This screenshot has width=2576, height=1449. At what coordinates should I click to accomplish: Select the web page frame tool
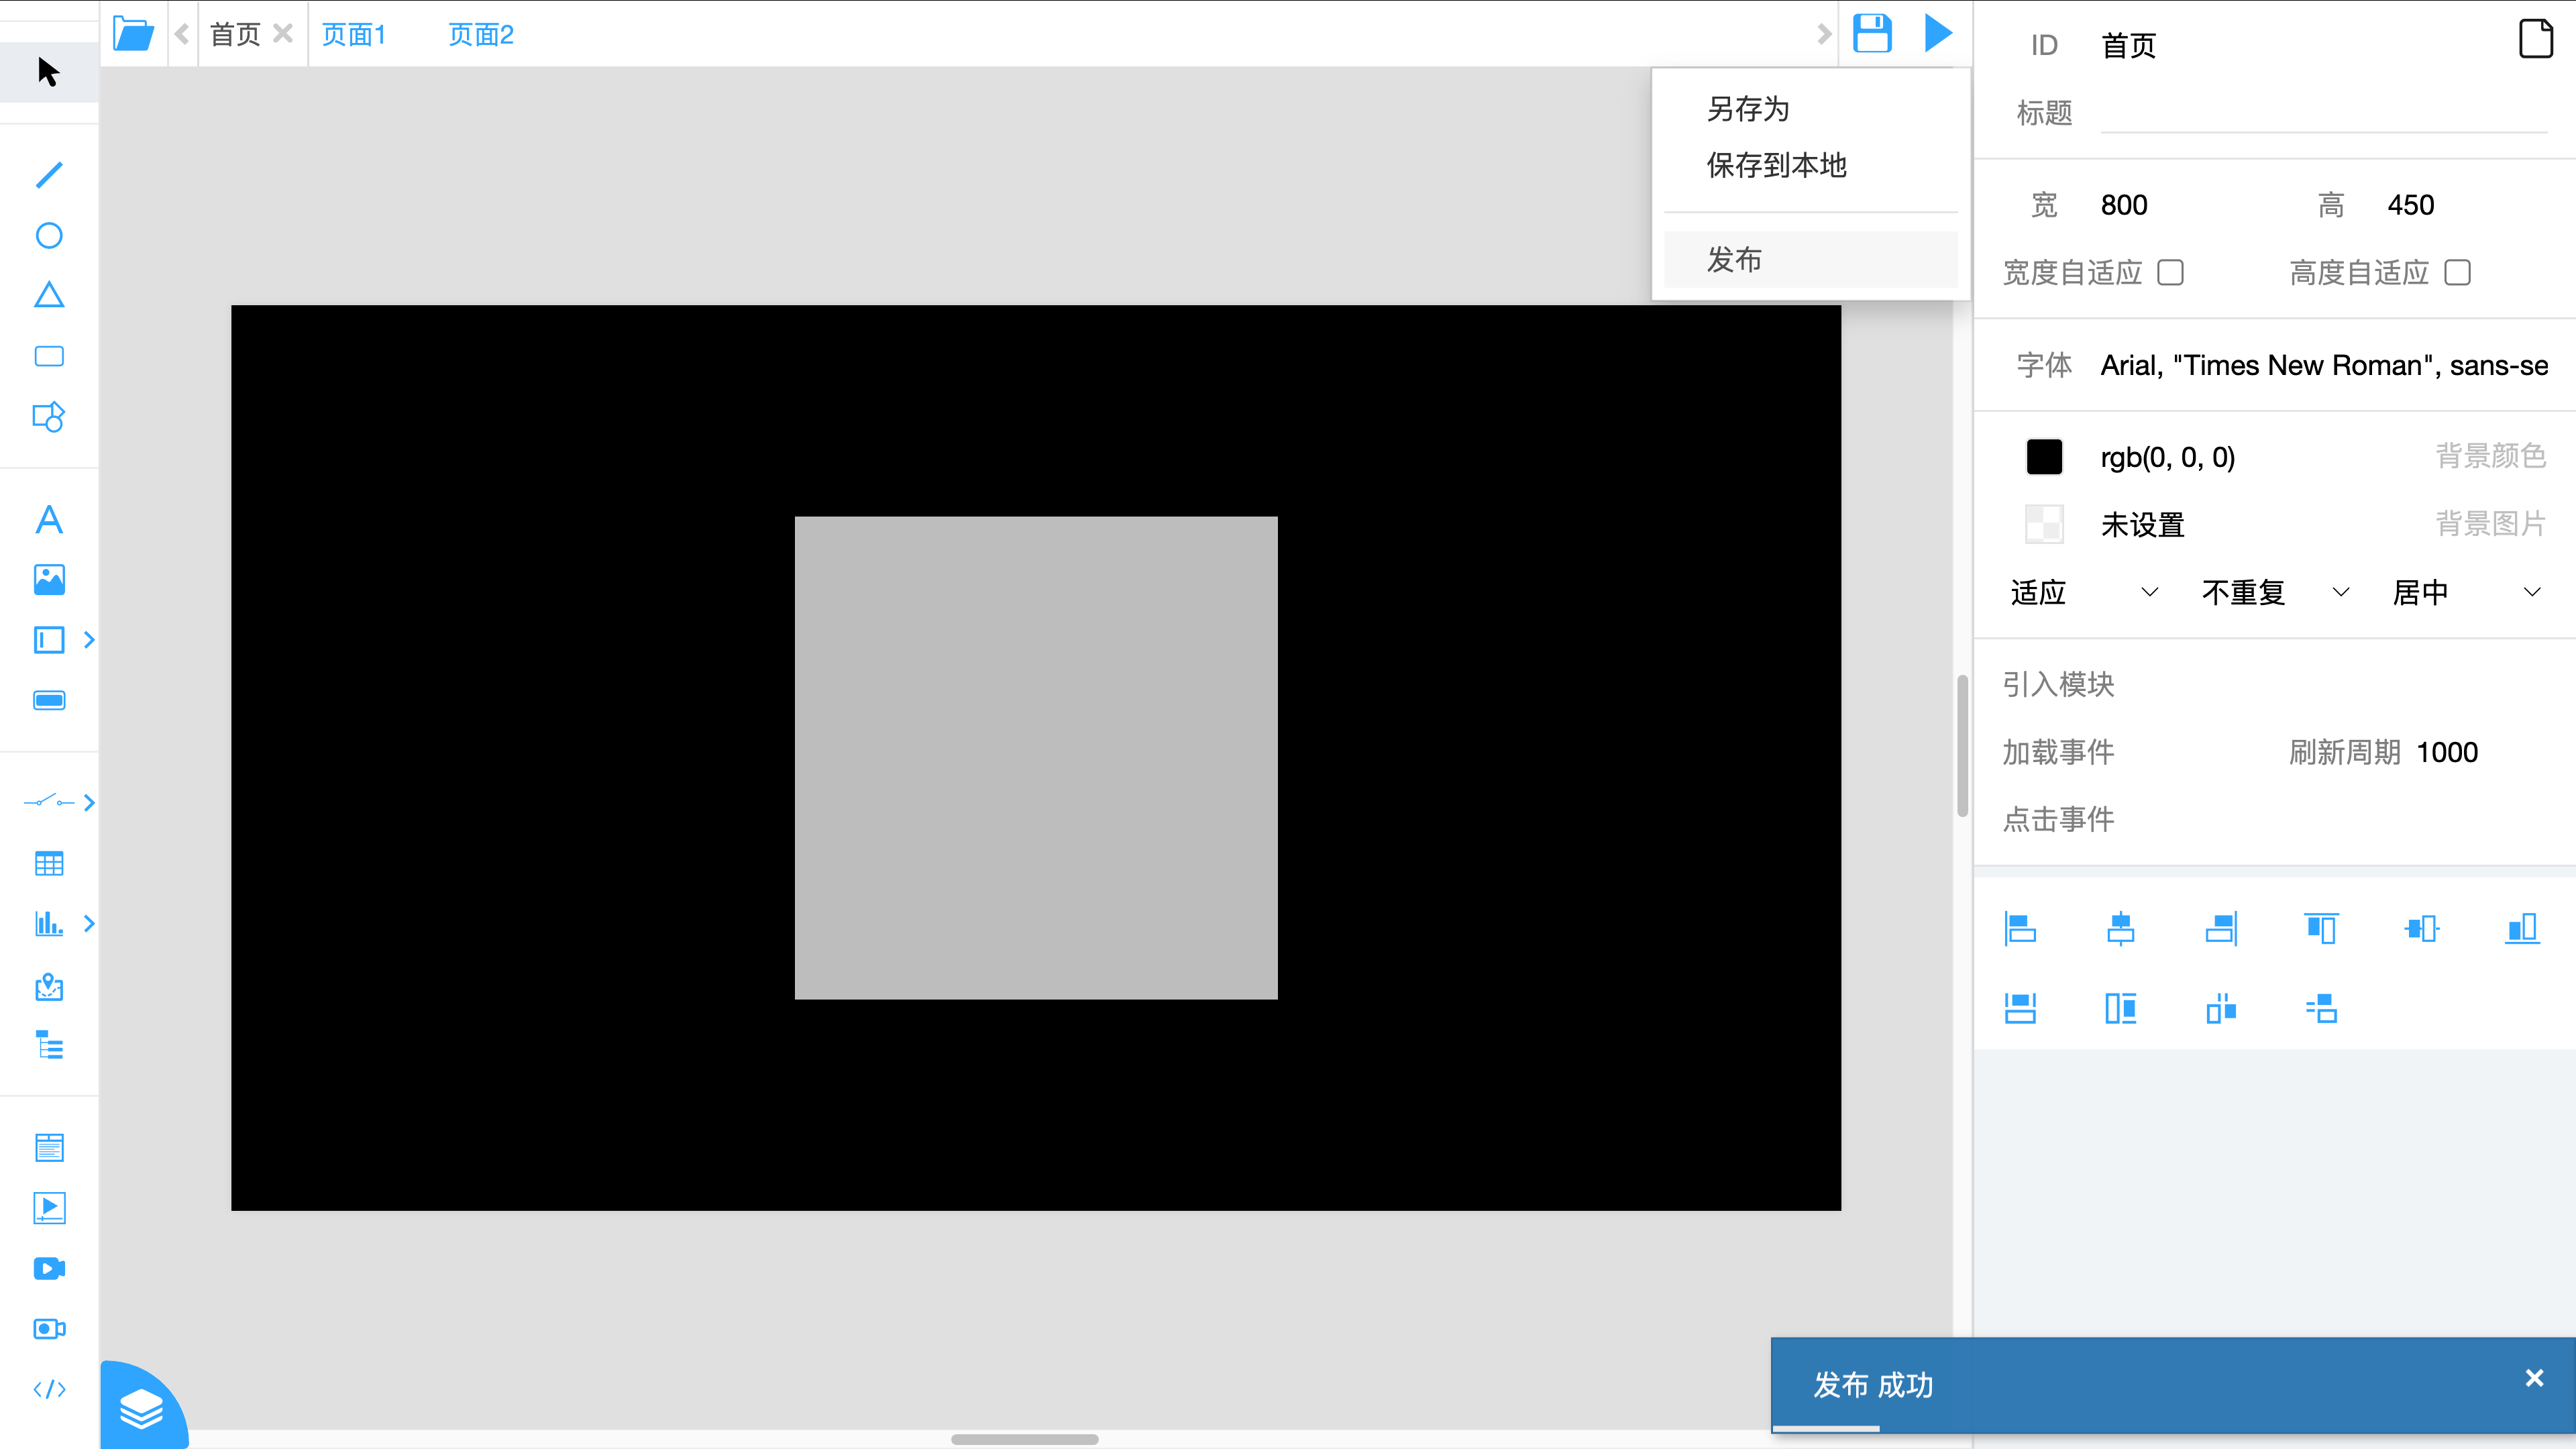(49, 1148)
